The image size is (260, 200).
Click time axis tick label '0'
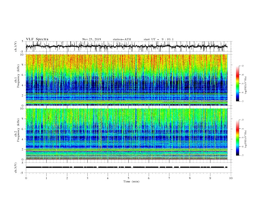[26, 178]
